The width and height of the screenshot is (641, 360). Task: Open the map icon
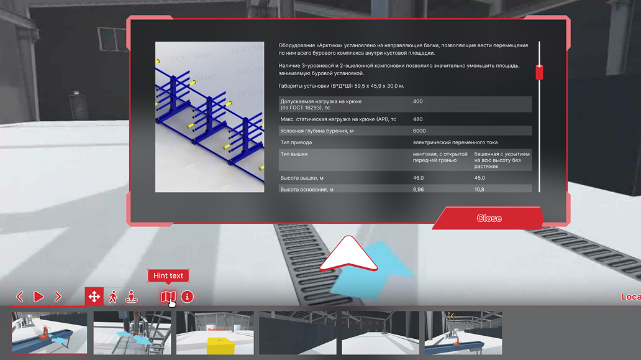[168, 297]
